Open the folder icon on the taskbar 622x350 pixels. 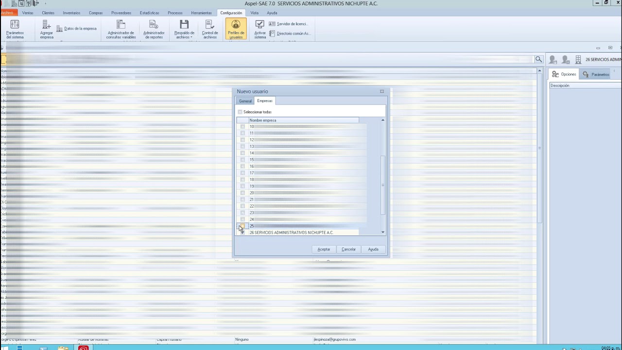63,348
